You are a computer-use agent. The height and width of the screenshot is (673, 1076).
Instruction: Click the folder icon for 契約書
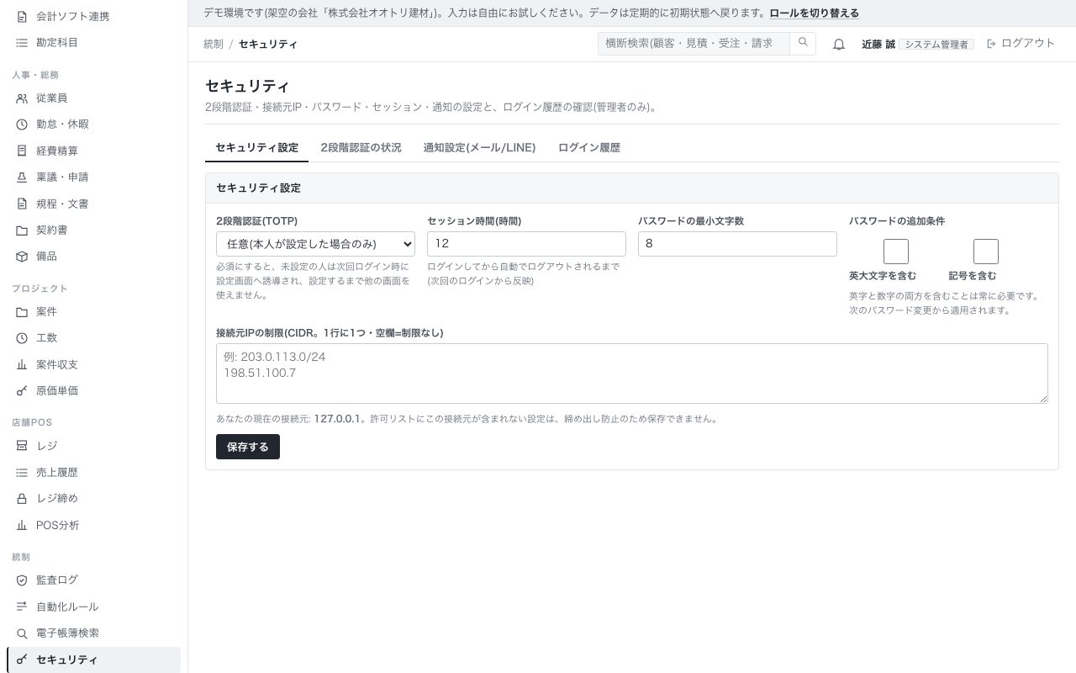point(22,231)
